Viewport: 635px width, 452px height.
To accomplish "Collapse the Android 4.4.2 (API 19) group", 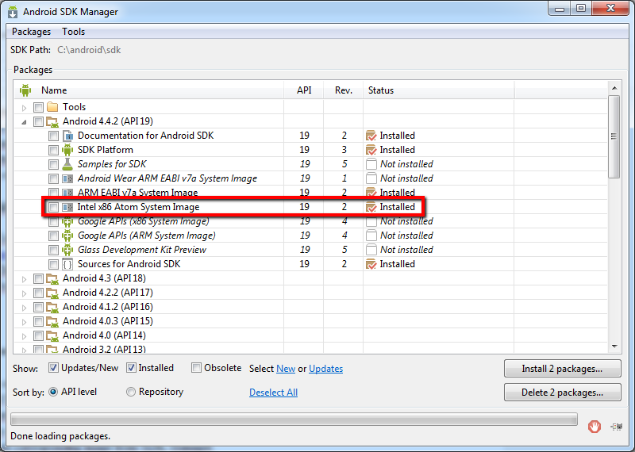I will tap(24, 122).
